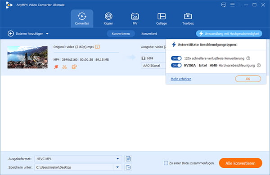Follow the Mehr erfahren link
This screenshot has width=270, height=175.
tap(181, 79)
